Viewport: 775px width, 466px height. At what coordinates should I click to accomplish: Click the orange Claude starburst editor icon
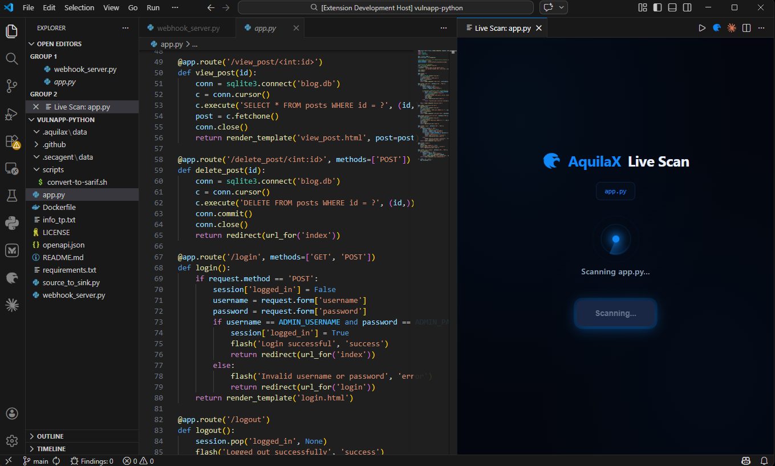tap(732, 28)
